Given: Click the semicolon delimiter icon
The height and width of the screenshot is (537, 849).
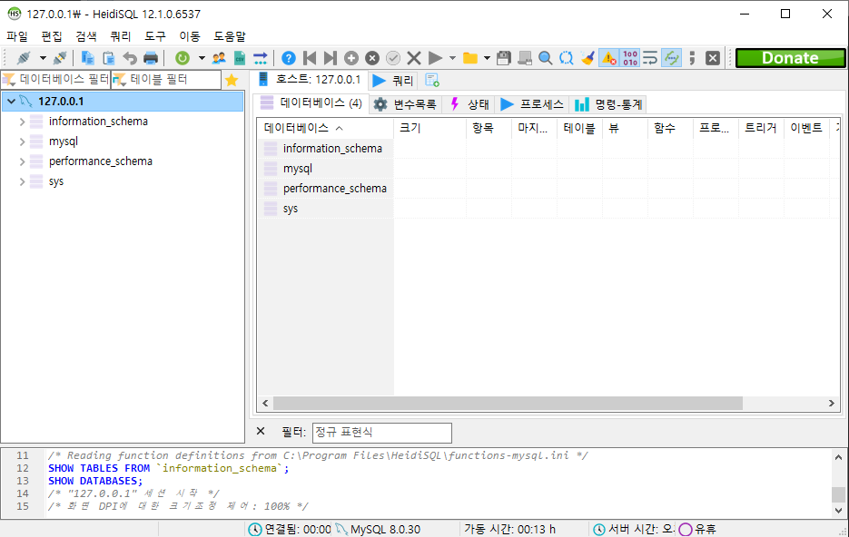Looking at the screenshot, I should click(692, 58).
